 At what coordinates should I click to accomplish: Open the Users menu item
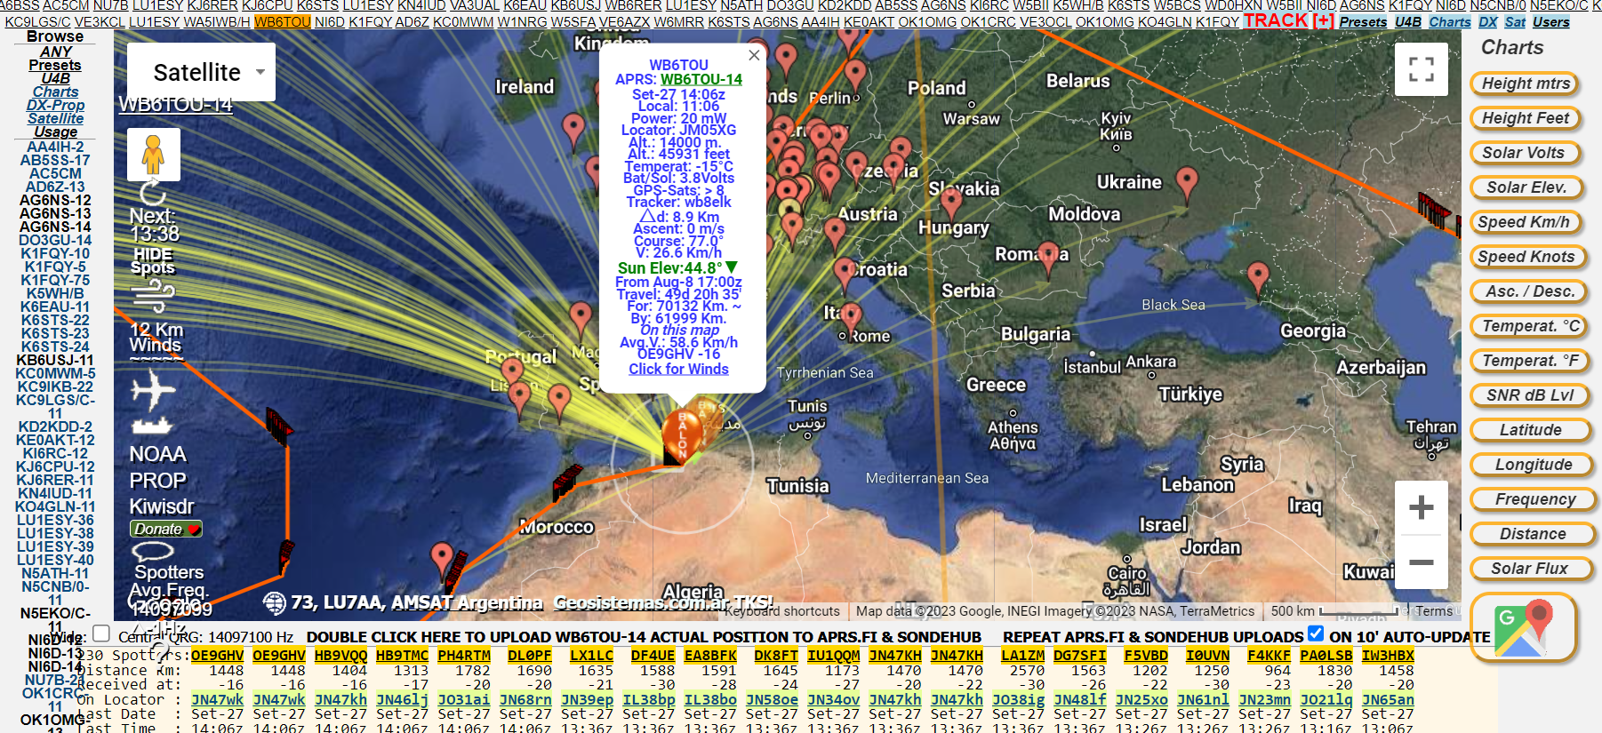pyautogui.click(x=1550, y=22)
